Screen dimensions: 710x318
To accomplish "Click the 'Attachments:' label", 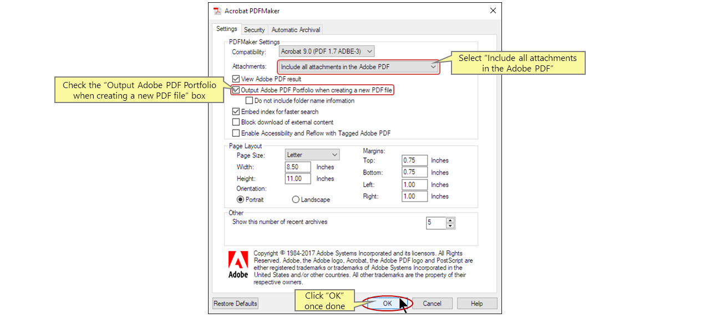I will point(249,66).
